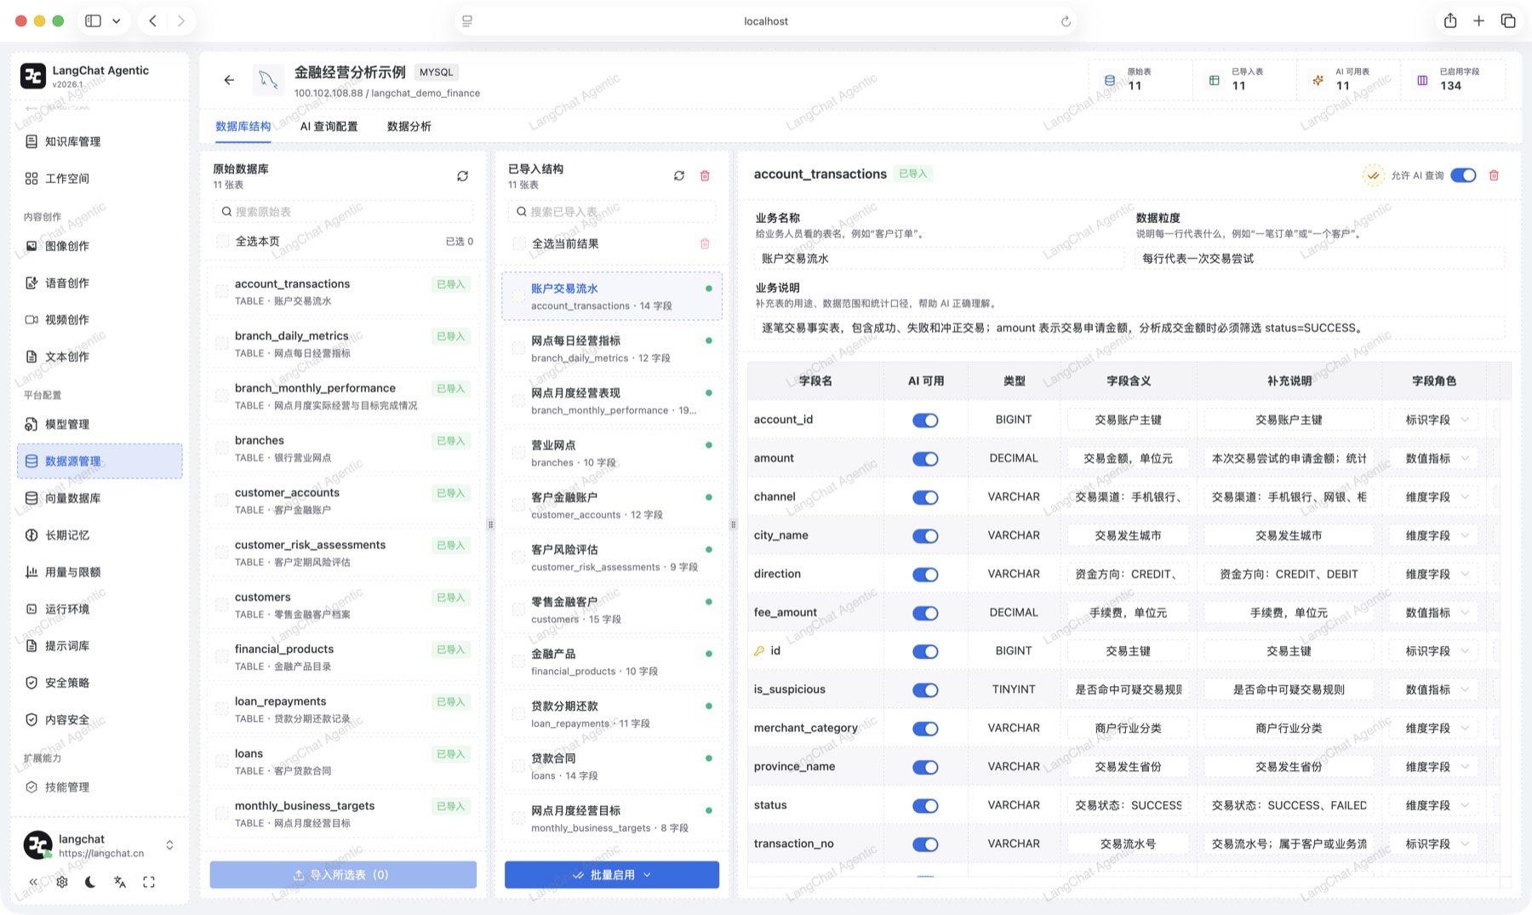The height and width of the screenshot is (915, 1532).
Task: Open the language translation switcher
Action: [120, 882]
